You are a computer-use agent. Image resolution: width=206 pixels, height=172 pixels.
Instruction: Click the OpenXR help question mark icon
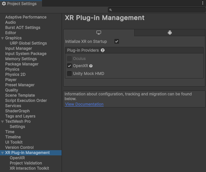(91, 66)
